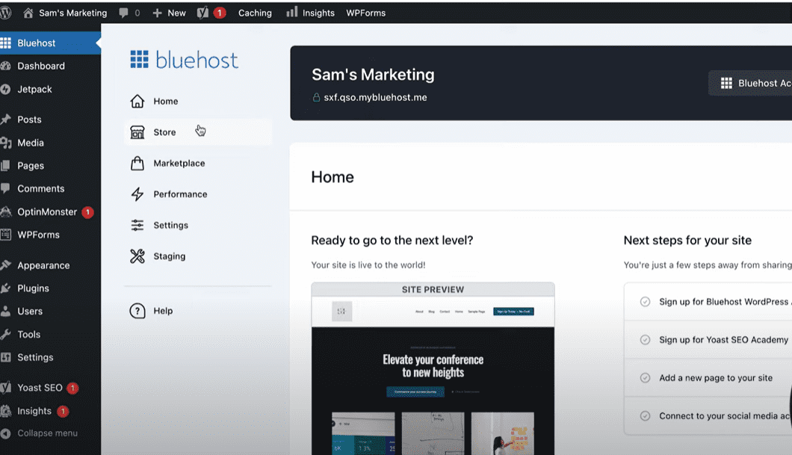
Task: Open Insights from the admin bar
Action: click(x=310, y=12)
